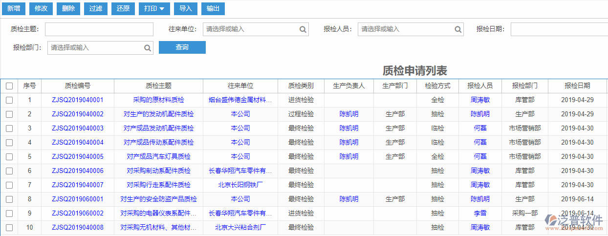Sort by 质检主题 column header
Screen dimensions: 608x236
tap(158, 86)
